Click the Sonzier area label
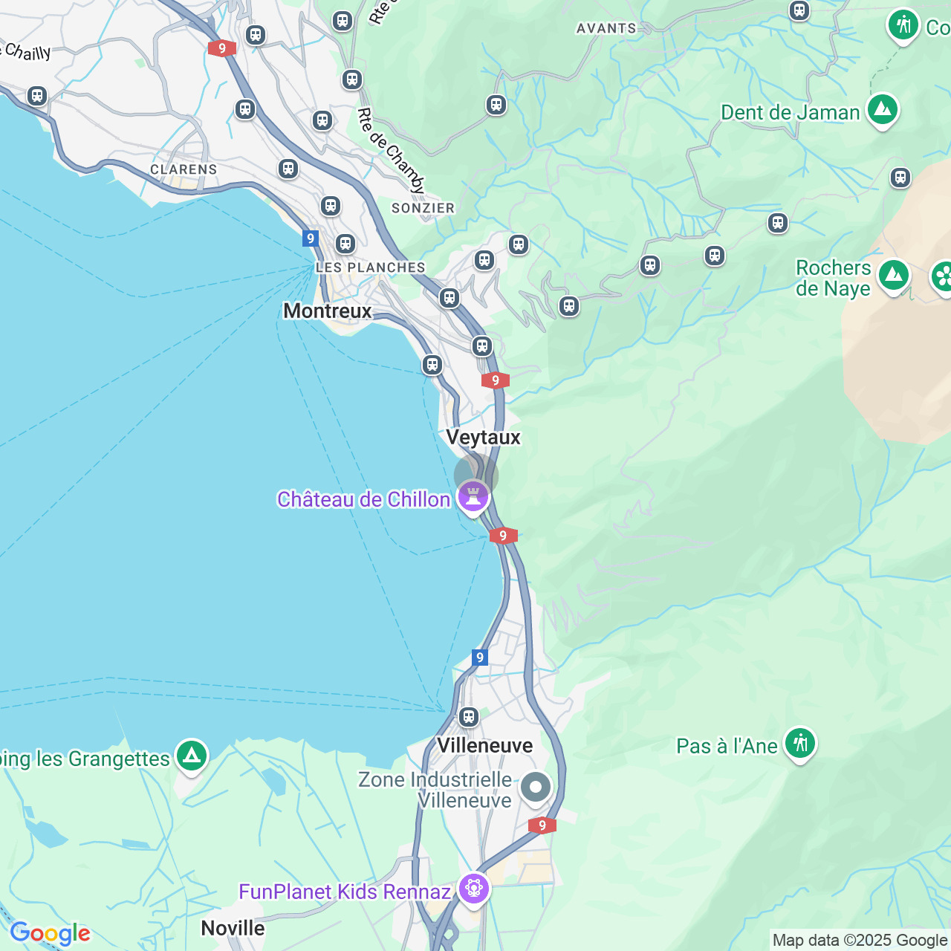The width and height of the screenshot is (951, 951). click(423, 208)
